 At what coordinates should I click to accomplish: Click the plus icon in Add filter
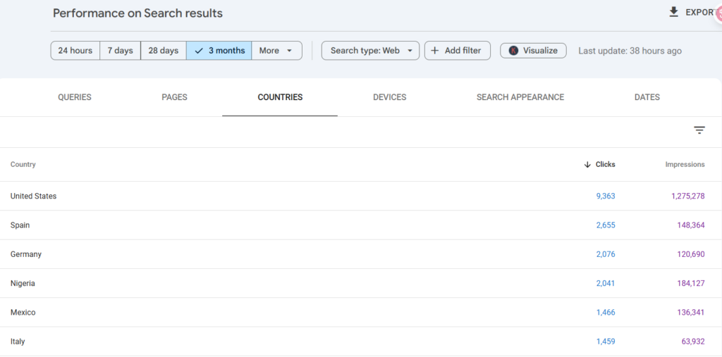click(434, 51)
